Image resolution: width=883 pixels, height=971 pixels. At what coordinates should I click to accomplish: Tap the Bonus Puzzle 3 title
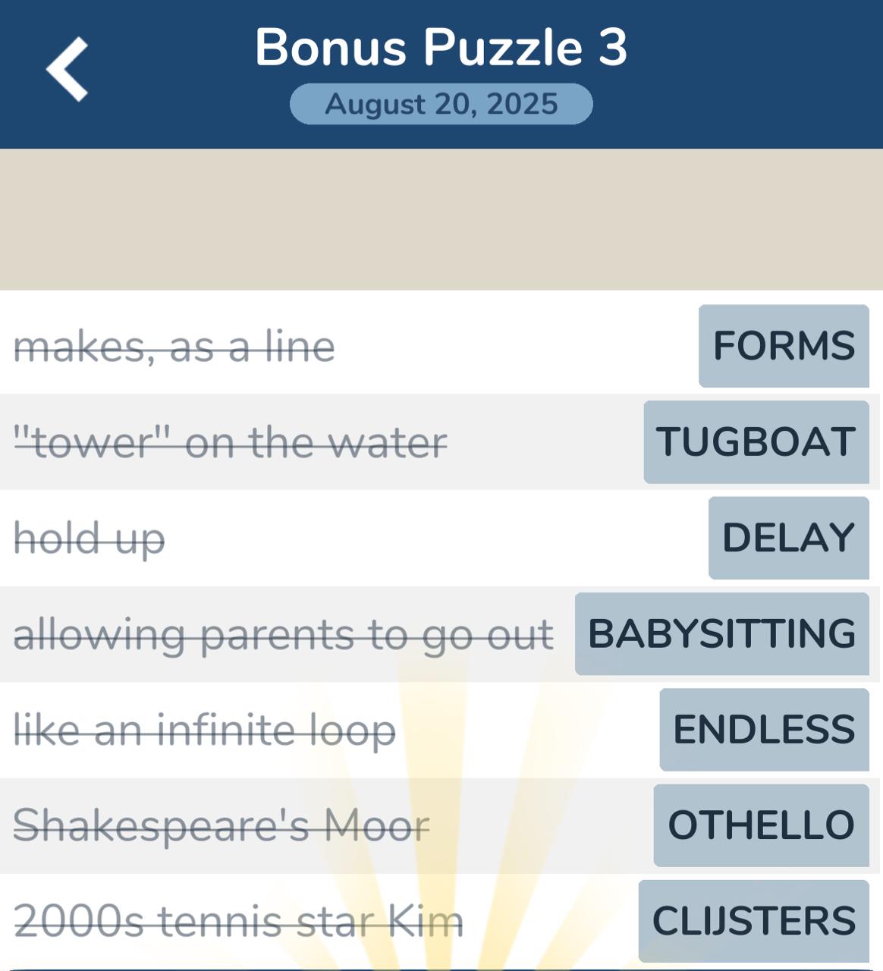(x=441, y=47)
